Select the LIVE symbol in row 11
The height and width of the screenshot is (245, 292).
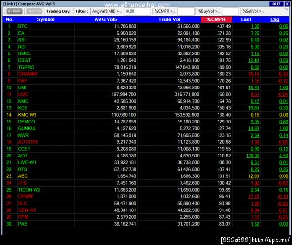pos(23,94)
